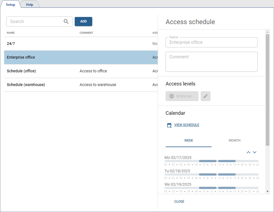The width and height of the screenshot is (274, 212).
Task: Click the calendar icon beside View Schedule
Action: tap(169, 125)
